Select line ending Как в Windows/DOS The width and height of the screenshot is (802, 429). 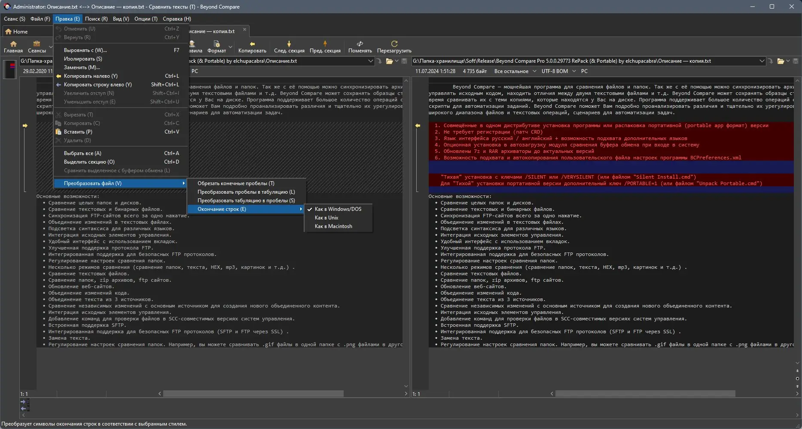pyautogui.click(x=338, y=209)
